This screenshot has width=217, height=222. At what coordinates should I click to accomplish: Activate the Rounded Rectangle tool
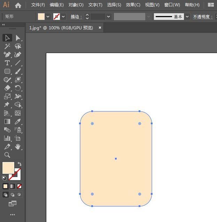tap(7, 71)
